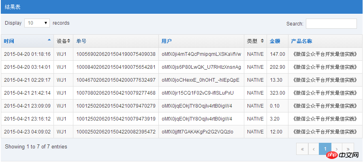This screenshot has height=163, width=363.
Task: Select timestamp 2015-04-21 21:42:14
Action: click(27, 93)
